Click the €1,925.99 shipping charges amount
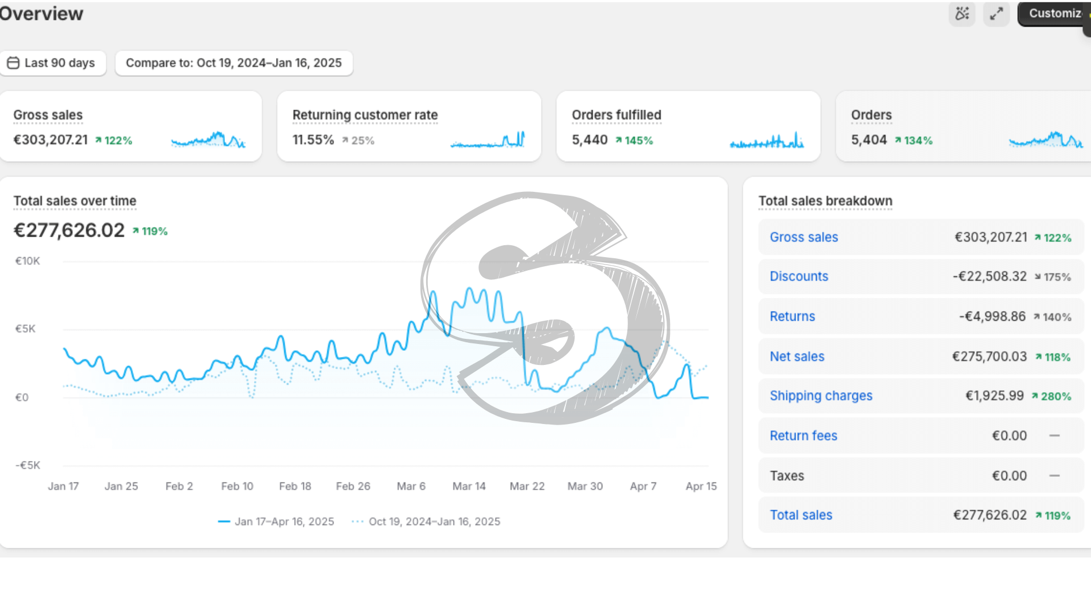Image resolution: width=1091 pixels, height=613 pixels. 994,396
